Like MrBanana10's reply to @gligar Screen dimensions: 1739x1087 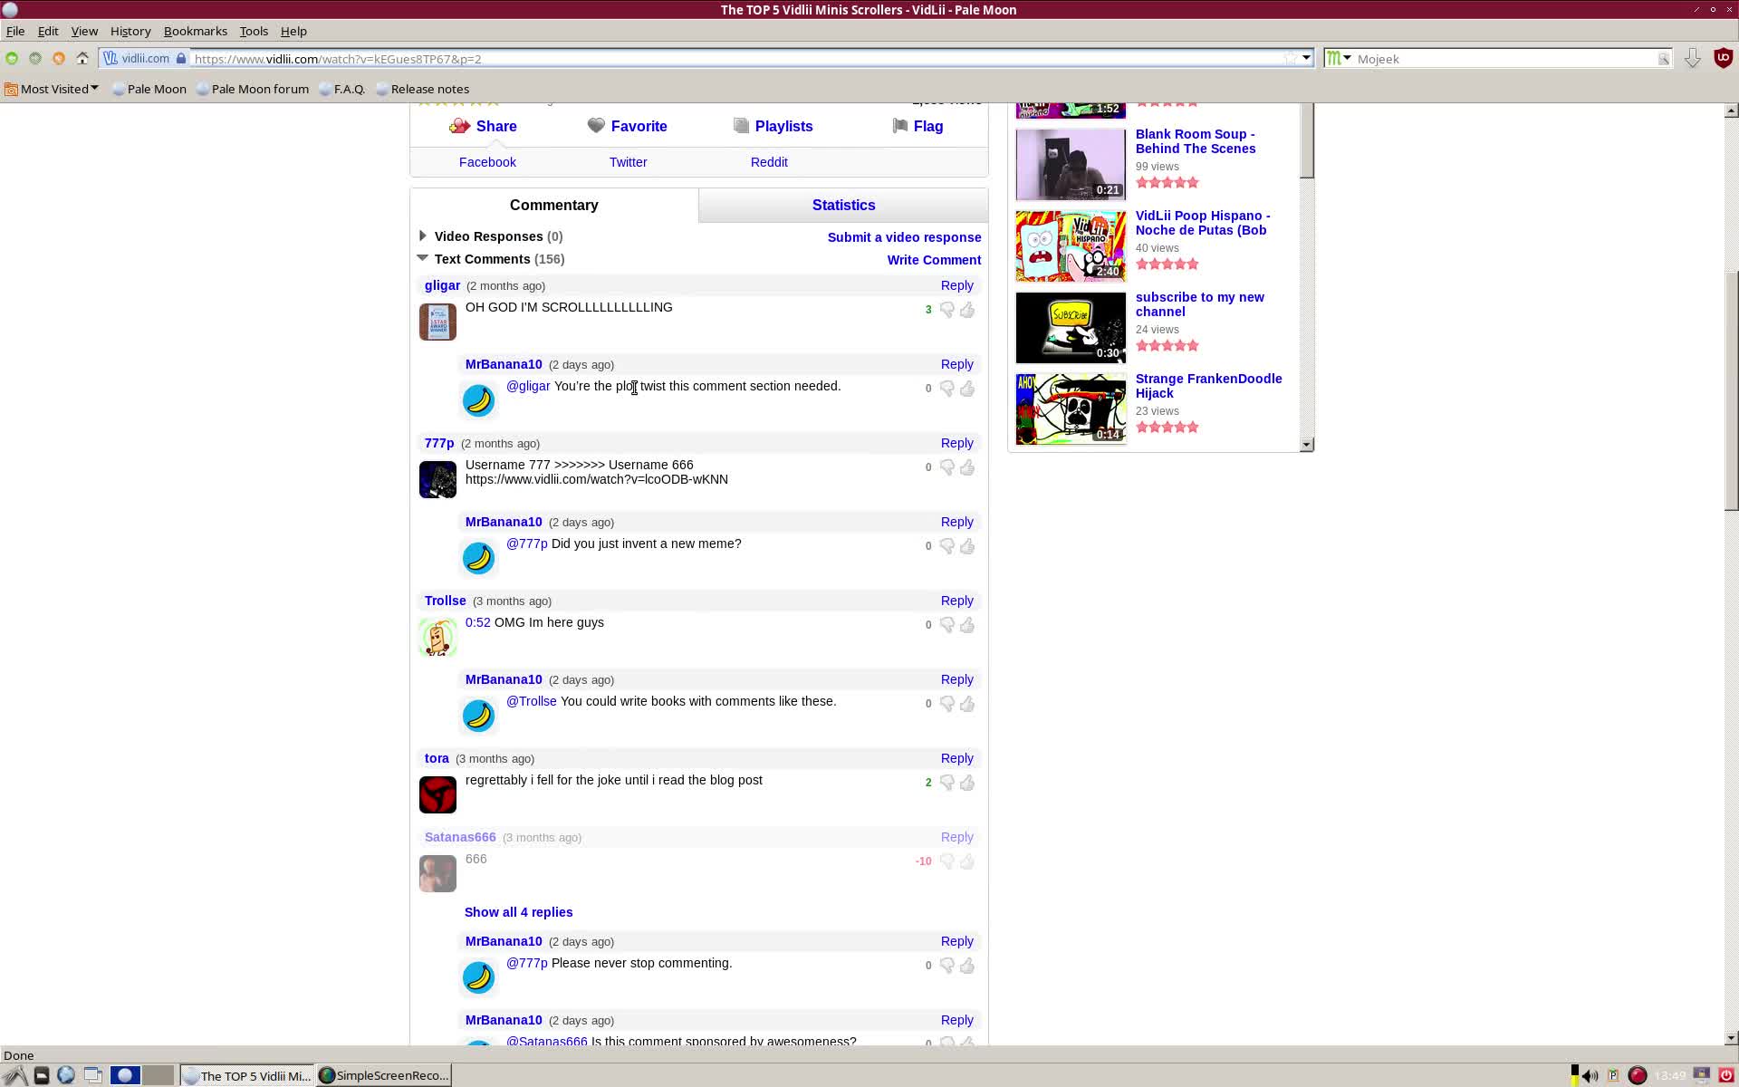pos(967,389)
